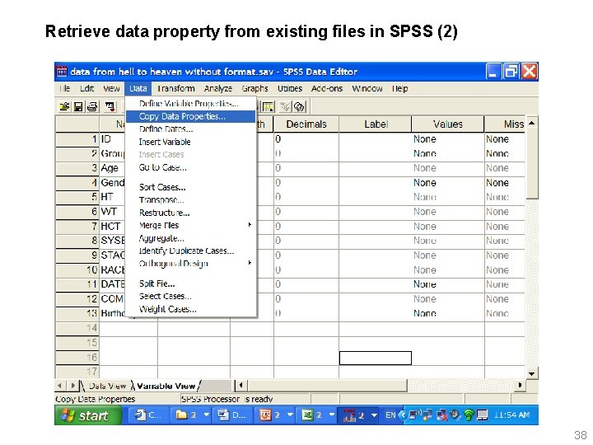Select row header 7 for HCT

click(77, 227)
